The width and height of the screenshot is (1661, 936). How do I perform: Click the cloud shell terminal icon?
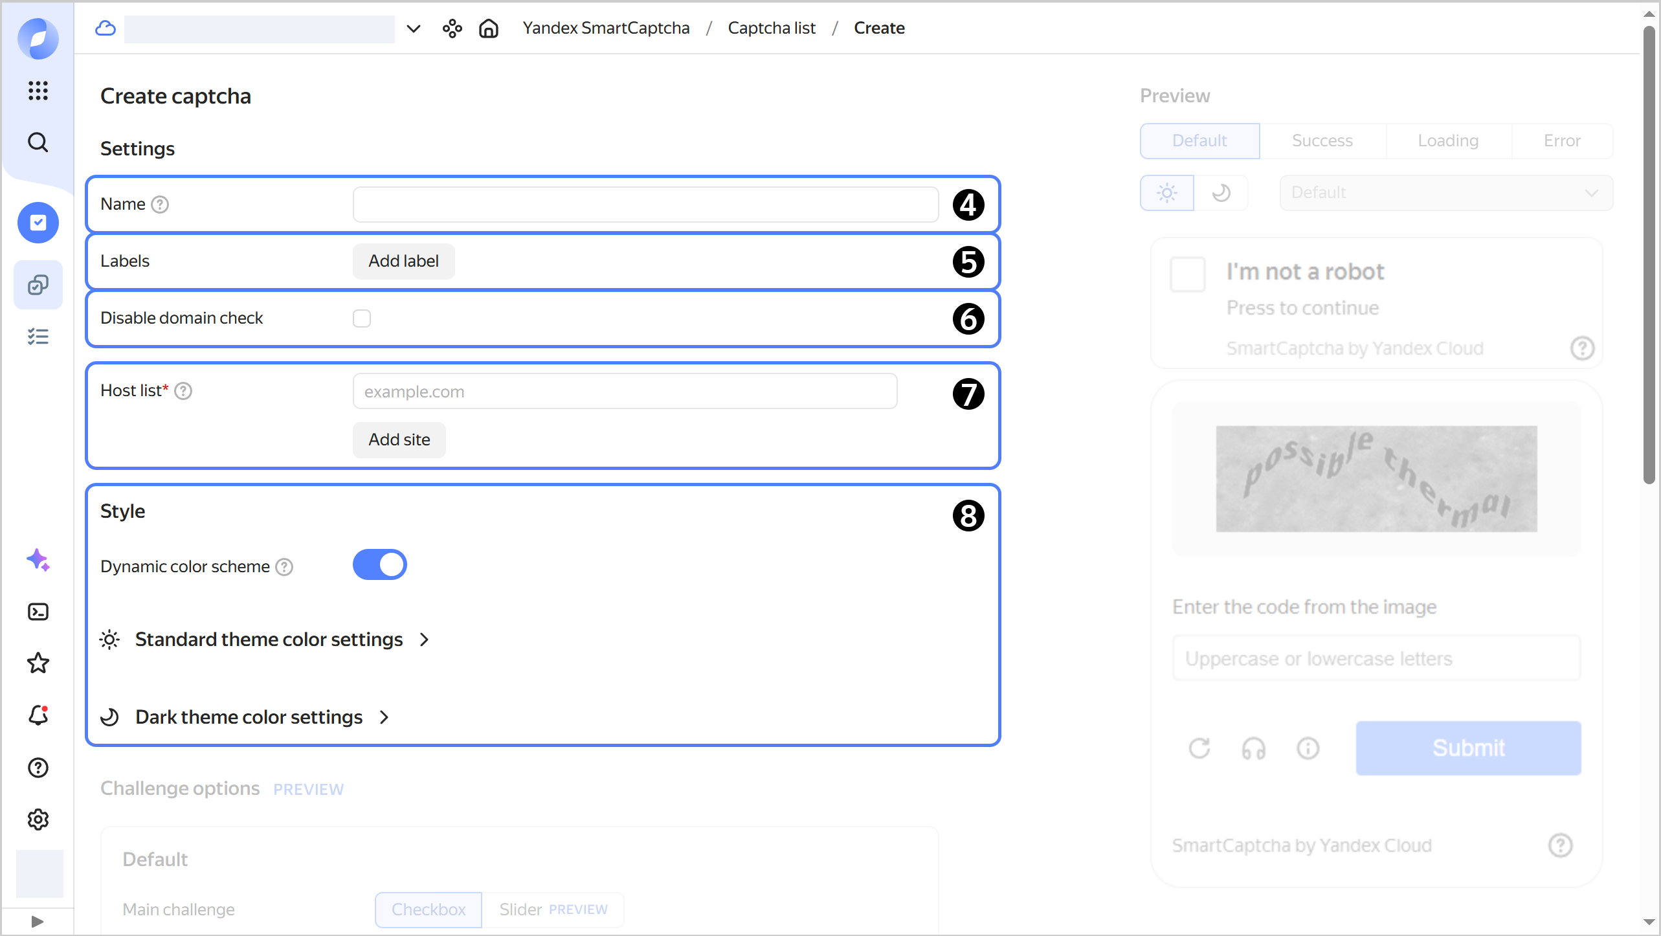pyautogui.click(x=38, y=612)
